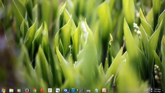Open the Windows Start menu
Viewport: 165px width, 93px height.
point(3,91)
